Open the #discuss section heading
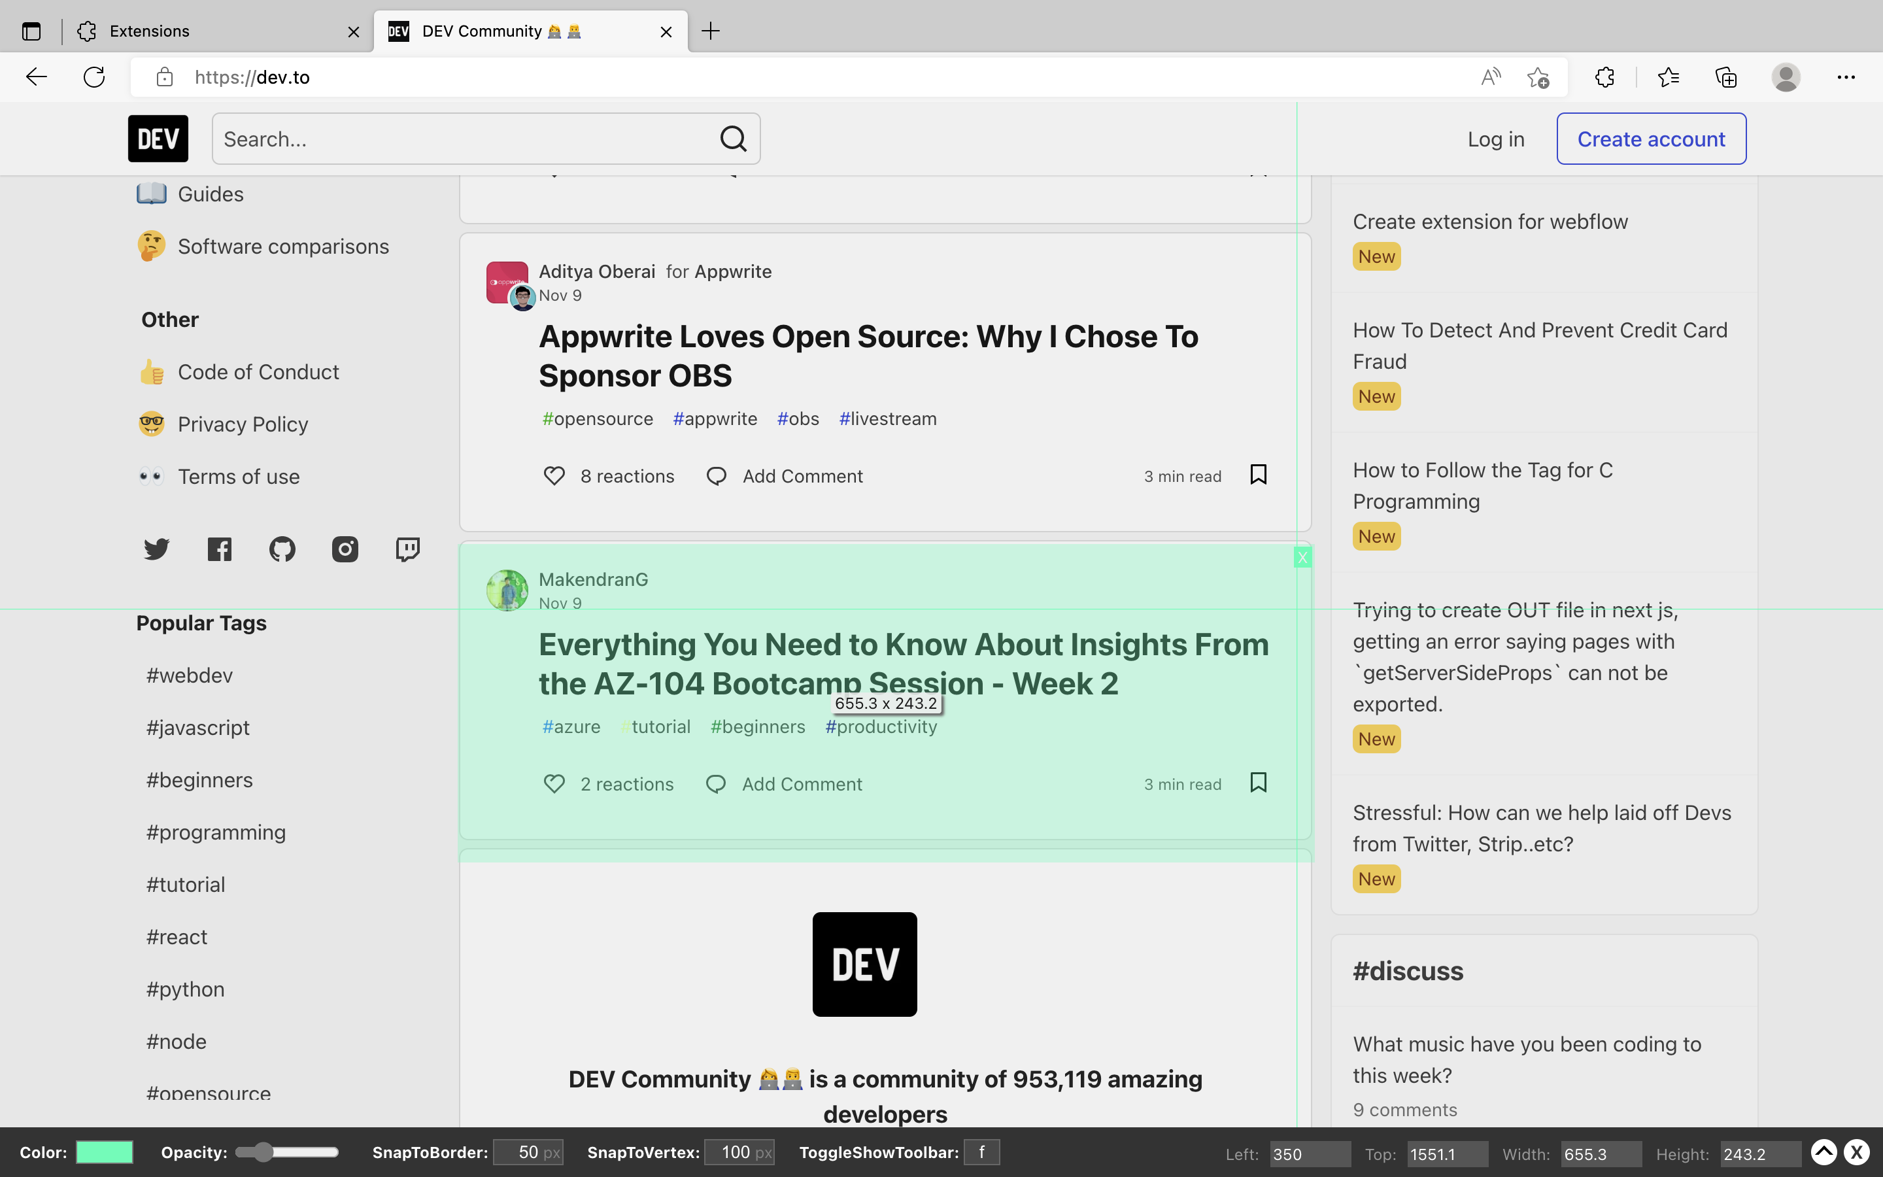 click(x=1408, y=972)
